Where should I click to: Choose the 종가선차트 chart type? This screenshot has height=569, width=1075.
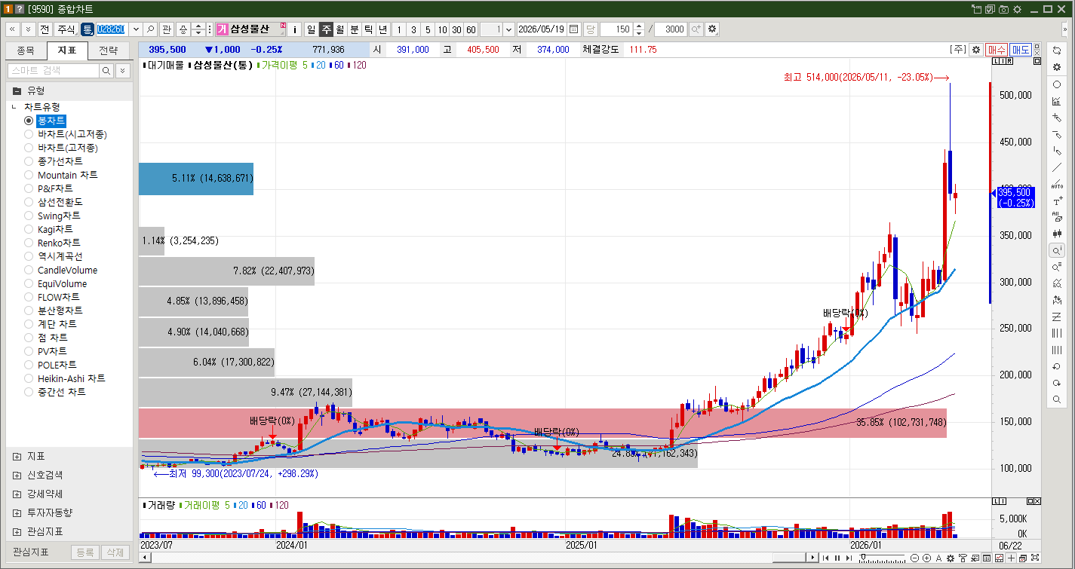(x=29, y=161)
